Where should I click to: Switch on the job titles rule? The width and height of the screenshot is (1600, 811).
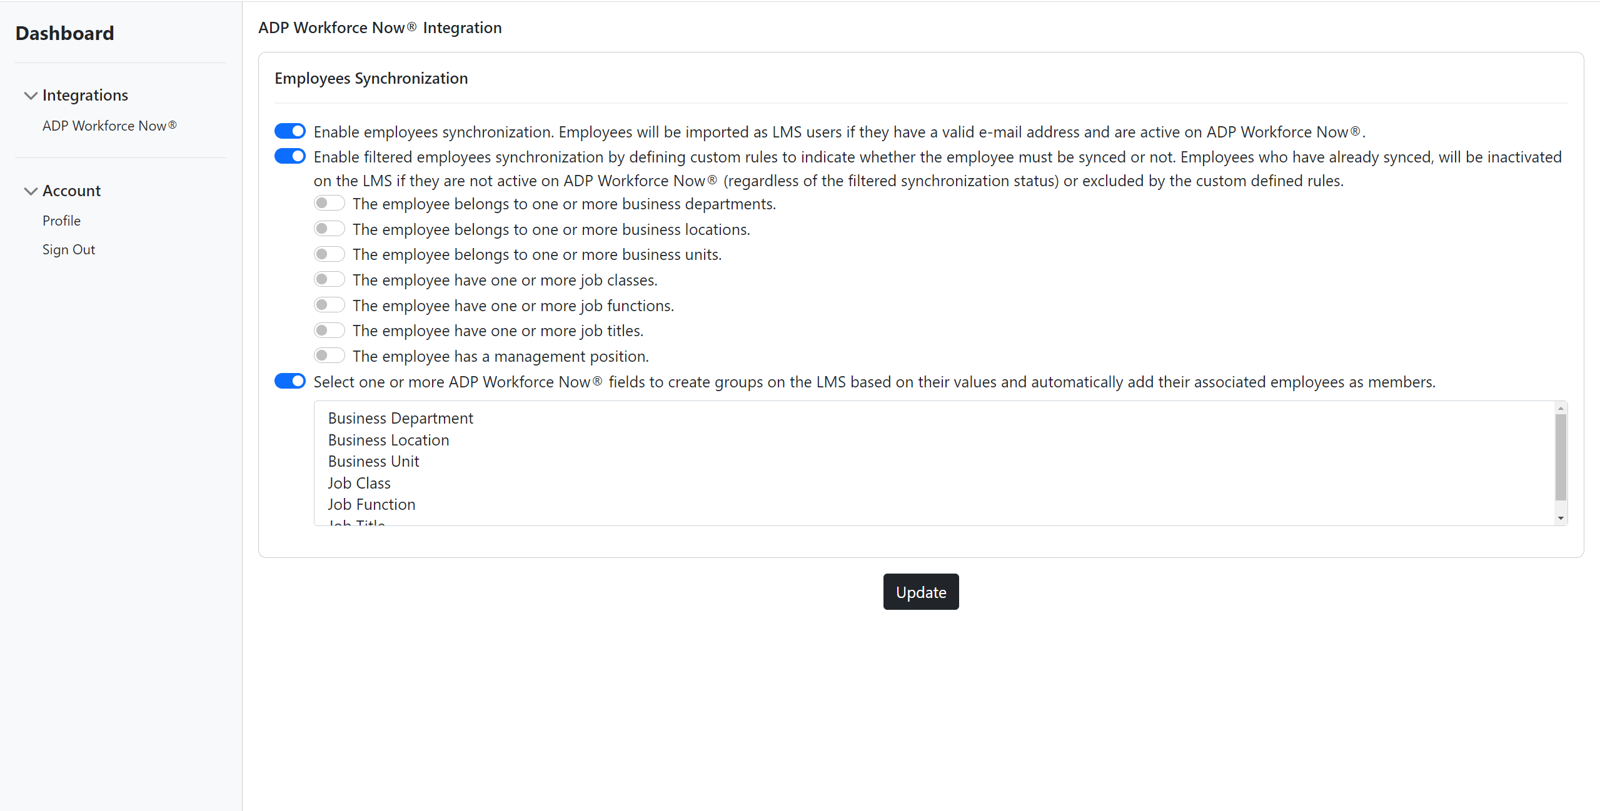pyautogui.click(x=329, y=330)
